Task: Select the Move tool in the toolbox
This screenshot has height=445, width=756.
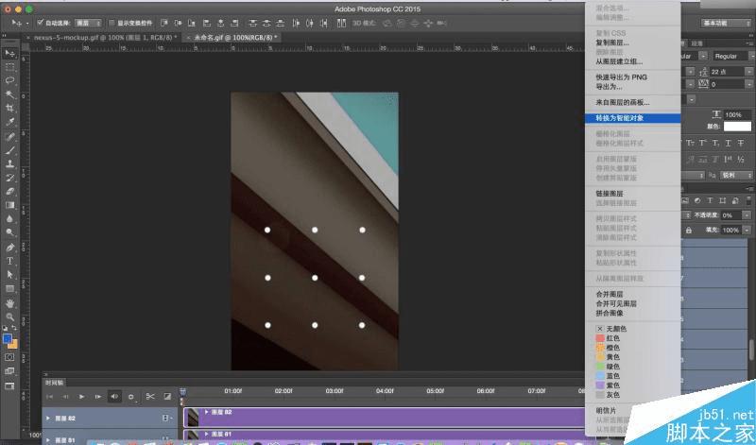Action: pos(9,53)
